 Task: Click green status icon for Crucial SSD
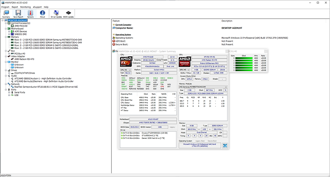pos(122,133)
